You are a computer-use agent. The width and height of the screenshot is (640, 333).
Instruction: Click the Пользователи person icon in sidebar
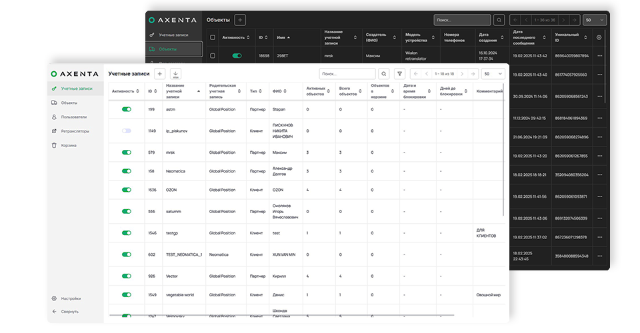(54, 117)
